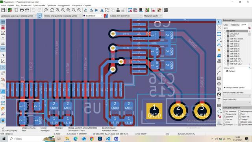
Task: Select the Route Track tool
Action: (219, 39)
